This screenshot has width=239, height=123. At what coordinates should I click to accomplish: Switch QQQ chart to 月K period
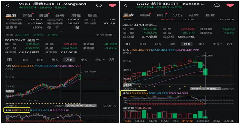pyautogui.click(x=187, y=44)
